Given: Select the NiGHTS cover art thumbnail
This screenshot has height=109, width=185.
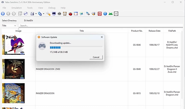Looking at the screenshot, I should pyautogui.click(x=13, y=45).
